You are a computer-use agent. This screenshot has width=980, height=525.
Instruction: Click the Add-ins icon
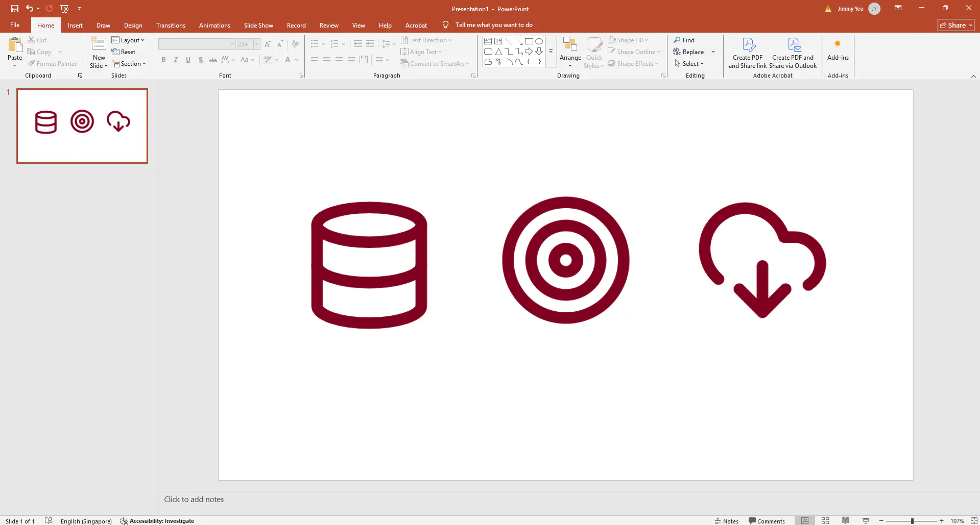(838, 43)
